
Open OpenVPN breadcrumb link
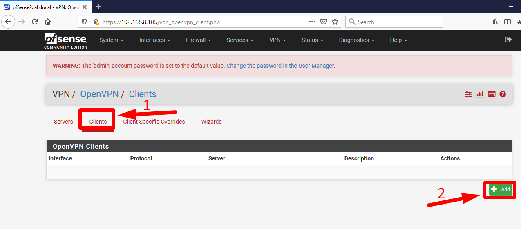pos(99,94)
